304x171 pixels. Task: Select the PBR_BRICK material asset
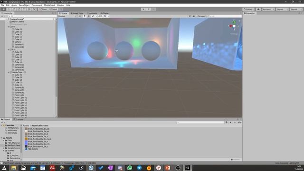pyautogui.click(x=31, y=149)
